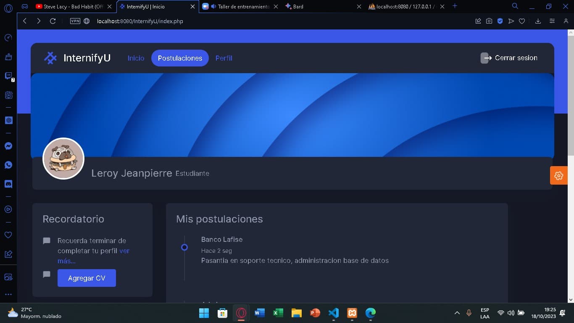Click the address bar to edit the URL

click(x=168, y=21)
